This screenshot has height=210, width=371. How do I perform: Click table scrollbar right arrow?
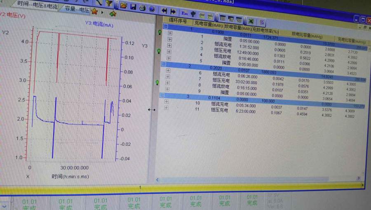[x=359, y=178]
